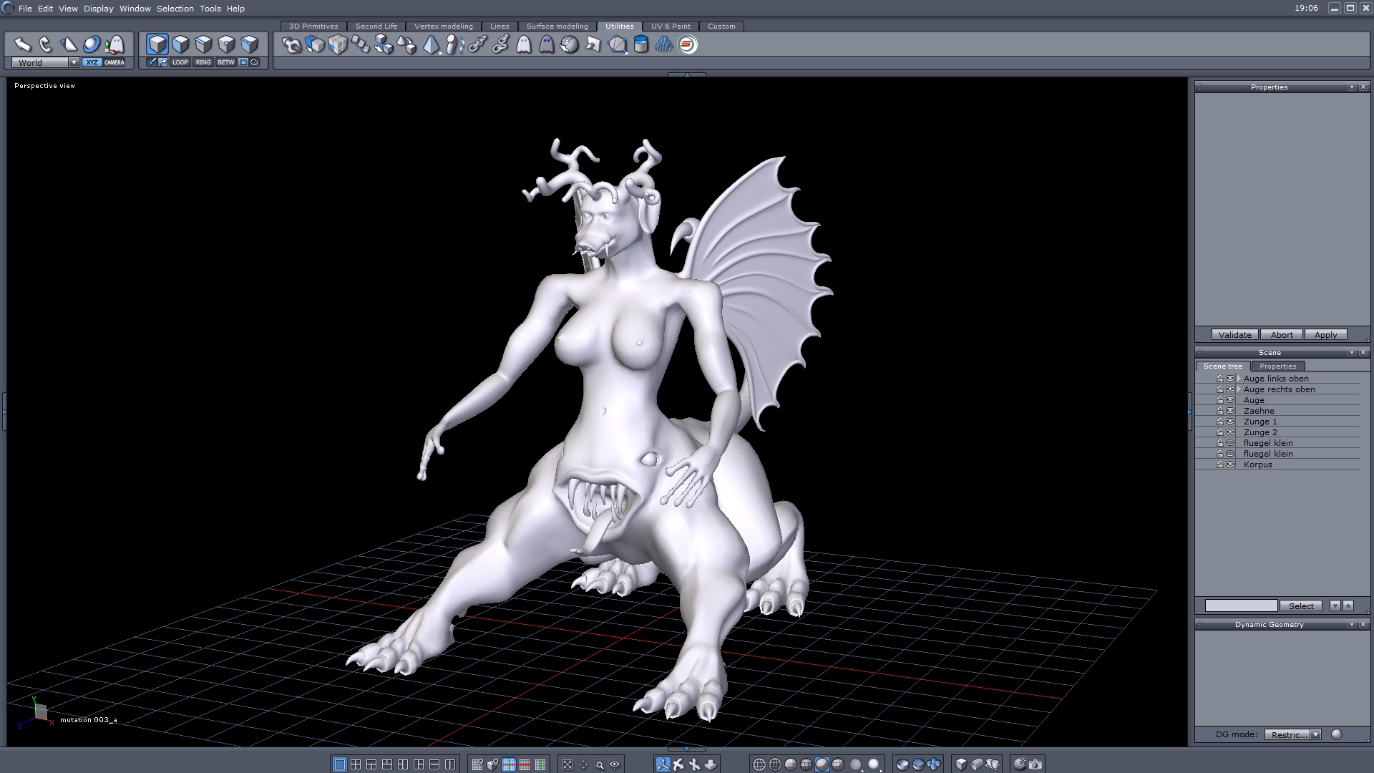Toggle RING selection mode
The width and height of the screenshot is (1374, 773).
(203, 62)
